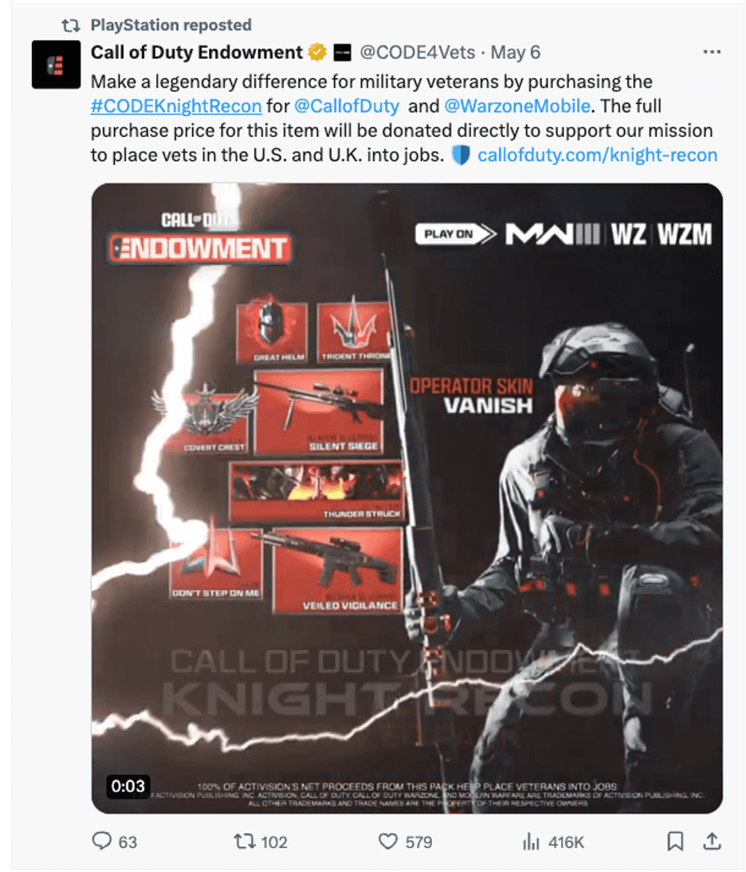Click the 0:03 video duration badge

128,786
